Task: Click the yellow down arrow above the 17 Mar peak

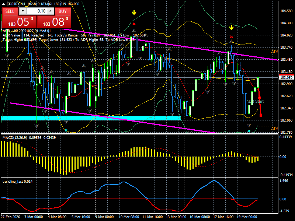Action: pos(231,28)
